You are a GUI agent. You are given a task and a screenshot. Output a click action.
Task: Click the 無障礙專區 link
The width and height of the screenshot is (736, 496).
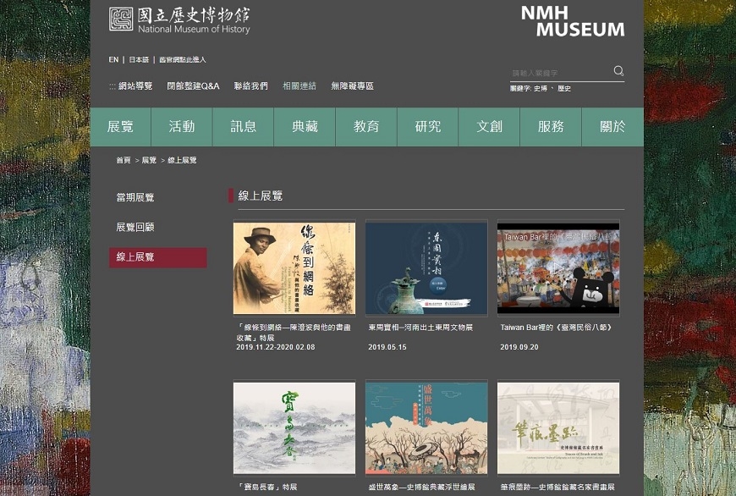[352, 85]
